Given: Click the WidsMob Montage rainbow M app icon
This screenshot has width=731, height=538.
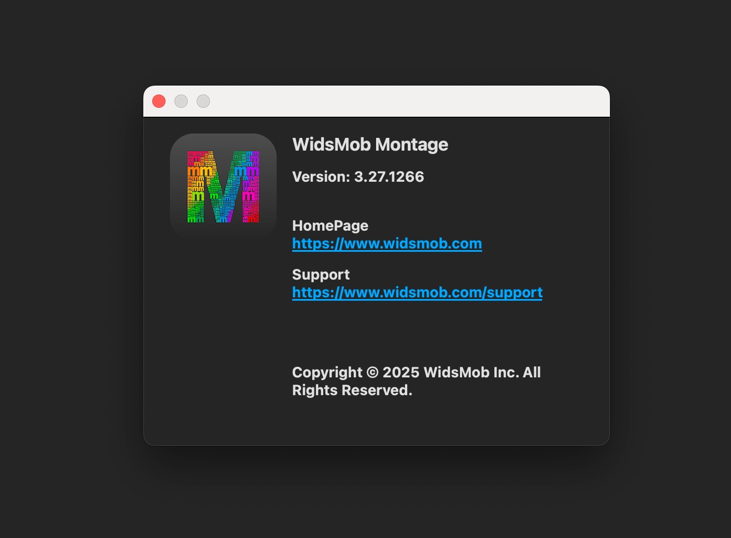Looking at the screenshot, I should tap(223, 187).
